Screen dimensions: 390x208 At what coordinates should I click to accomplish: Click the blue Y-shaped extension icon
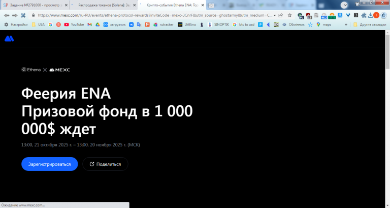(x=348, y=15)
